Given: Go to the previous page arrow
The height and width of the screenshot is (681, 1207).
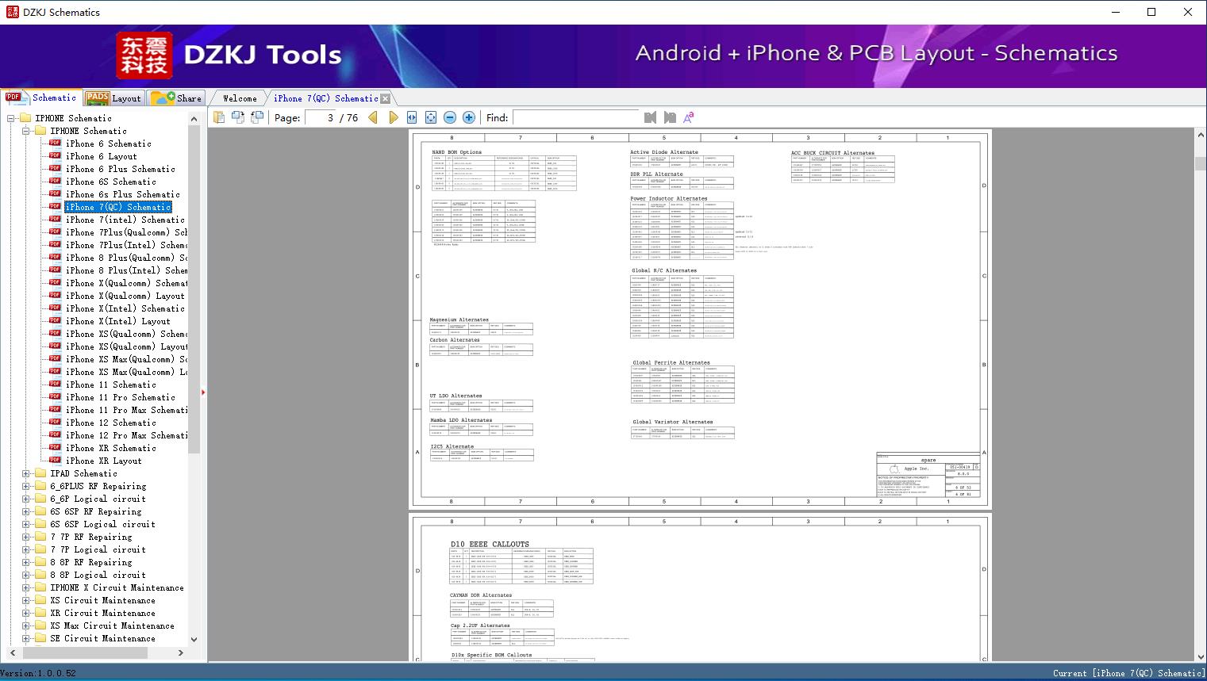Looking at the screenshot, I should click(373, 117).
